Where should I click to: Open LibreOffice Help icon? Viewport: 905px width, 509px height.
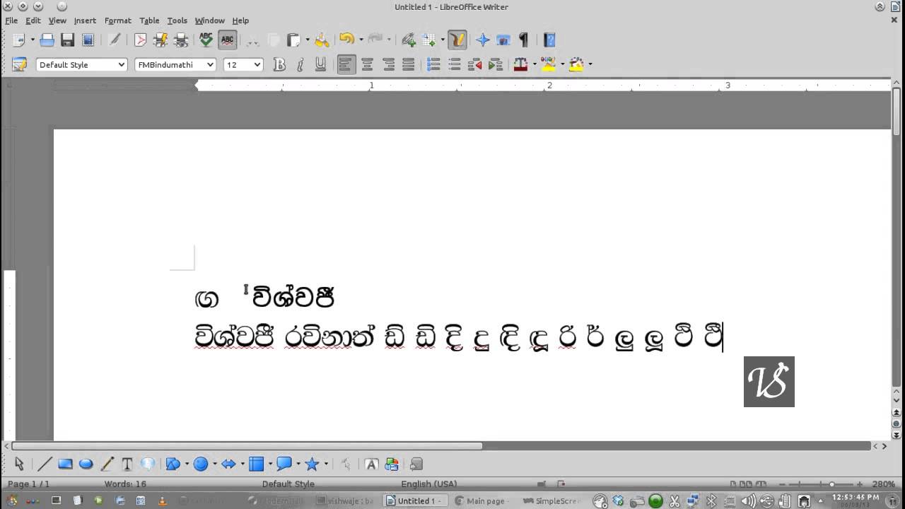click(549, 40)
